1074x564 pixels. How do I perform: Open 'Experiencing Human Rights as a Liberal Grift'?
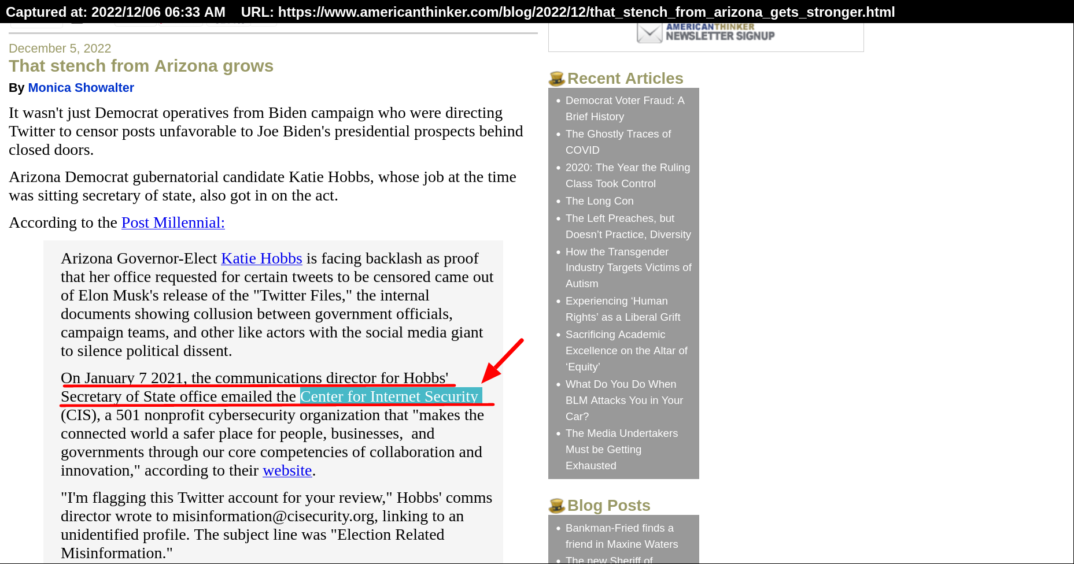(623, 309)
